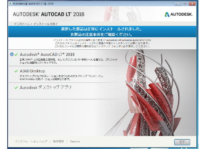This screenshot has height=149, width=205.
Task: Click the success banner message 選択した製品は正常に
Action: coord(101,29)
